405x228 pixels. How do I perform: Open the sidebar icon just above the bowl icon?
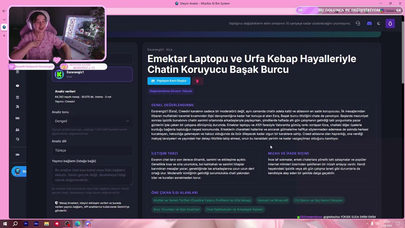(17, 72)
